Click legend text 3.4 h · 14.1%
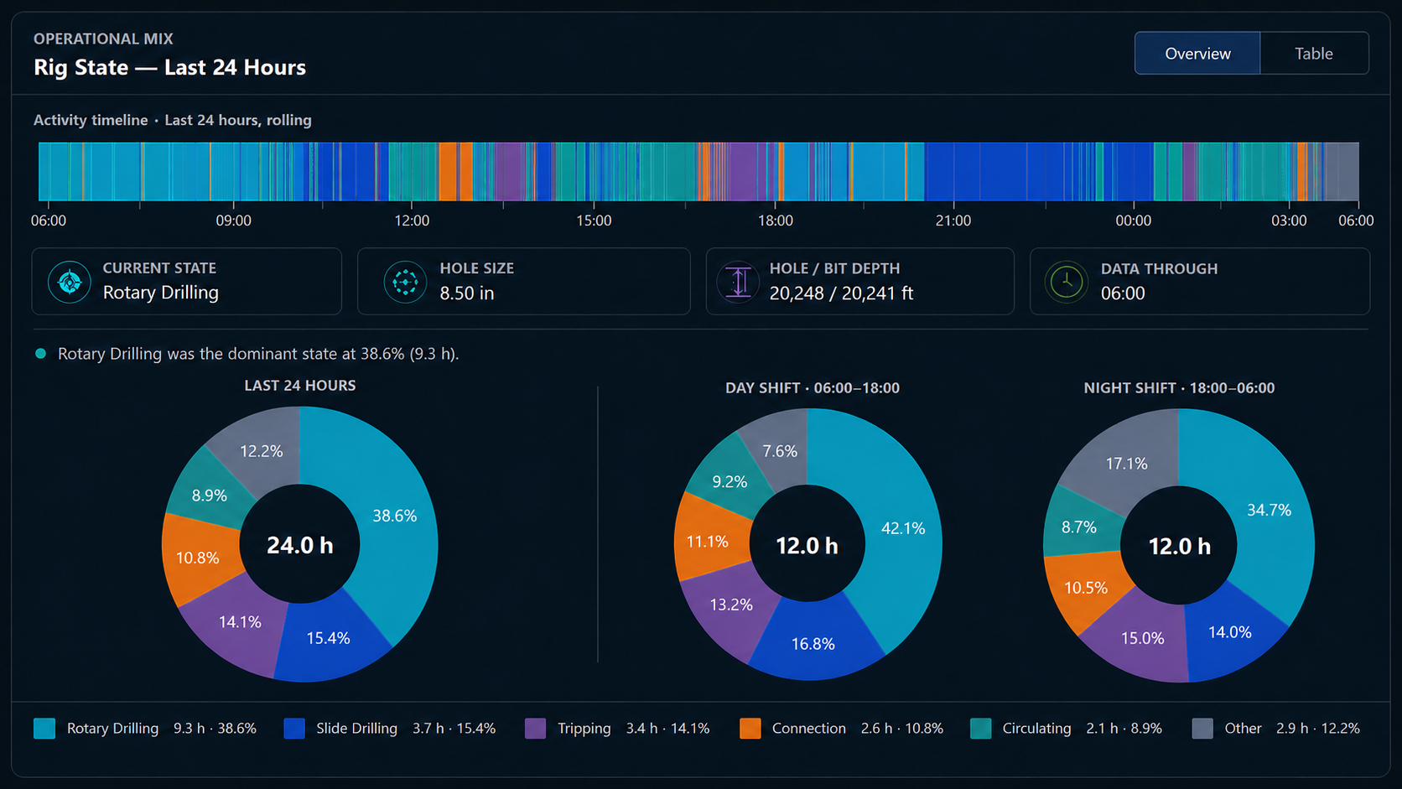 pos(667,728)
